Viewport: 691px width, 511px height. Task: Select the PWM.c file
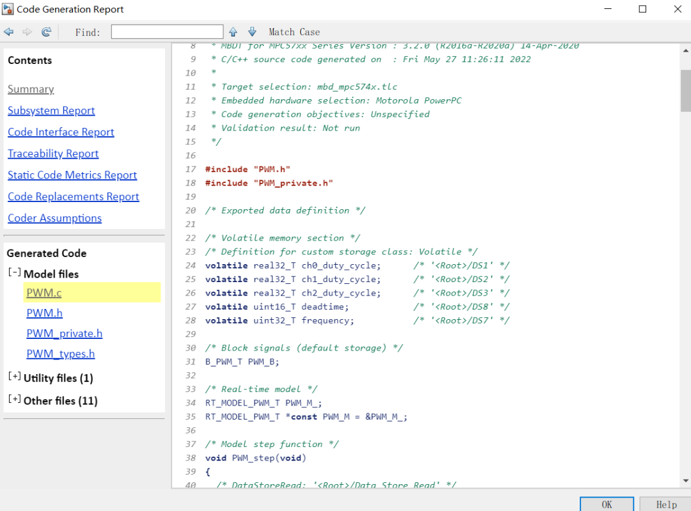coord(44,293)
